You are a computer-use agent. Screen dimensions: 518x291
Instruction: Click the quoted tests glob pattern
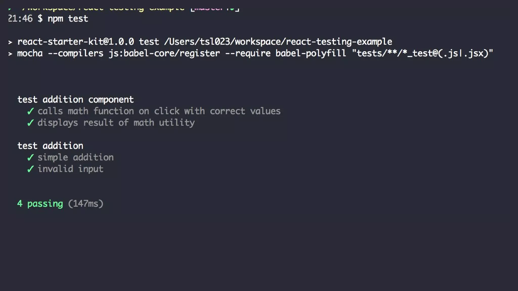(x=422, y=53)
